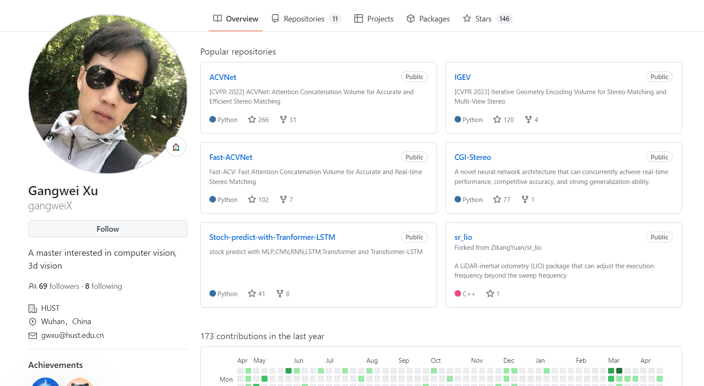View the 69 followers list
Viewport: 704px width, 386px height.
(59, 286)
